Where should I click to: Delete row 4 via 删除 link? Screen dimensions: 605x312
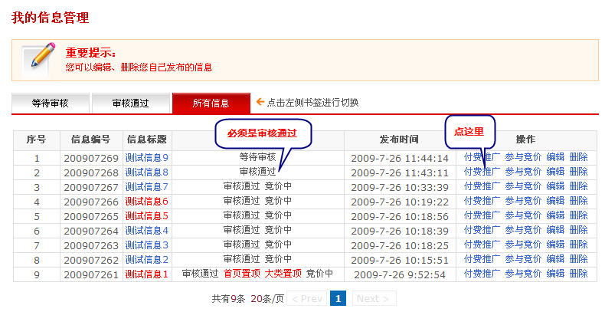coord(578,201)
